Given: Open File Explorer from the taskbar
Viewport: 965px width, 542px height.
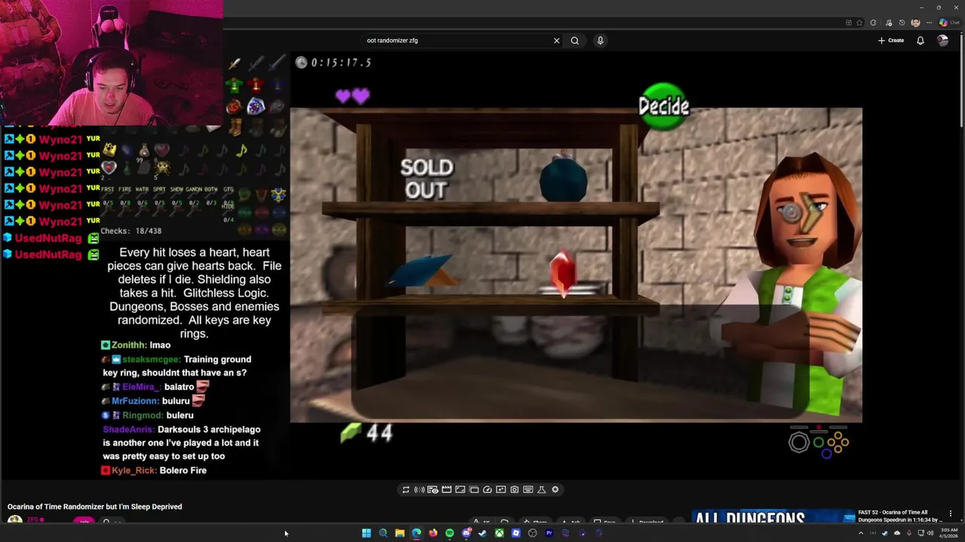Looking at the screenshot, I should [x=400, y=533].
